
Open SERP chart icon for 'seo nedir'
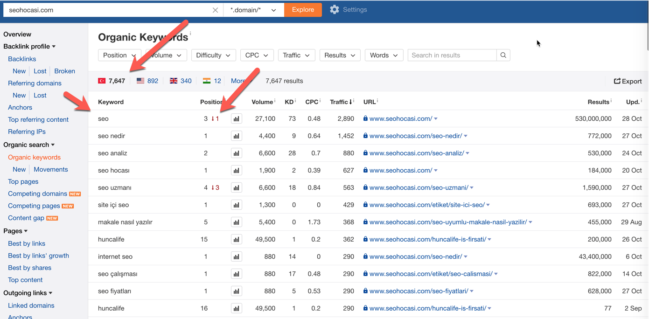tap(237, 136)
